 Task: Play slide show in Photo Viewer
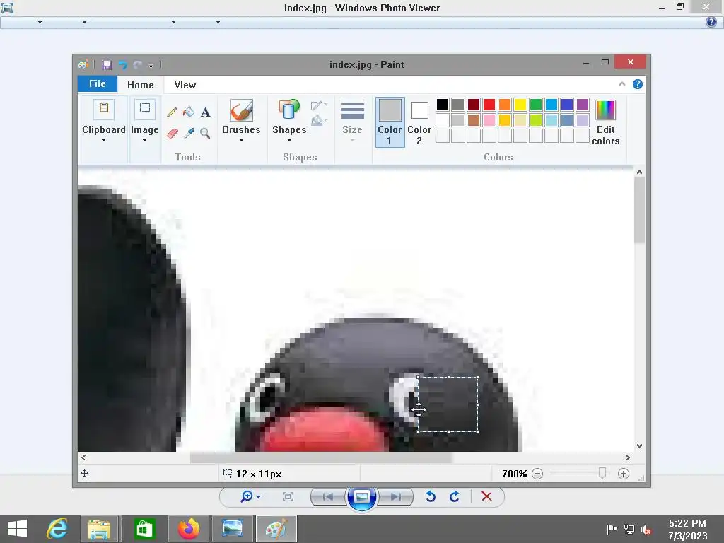(x=361, y=497)
